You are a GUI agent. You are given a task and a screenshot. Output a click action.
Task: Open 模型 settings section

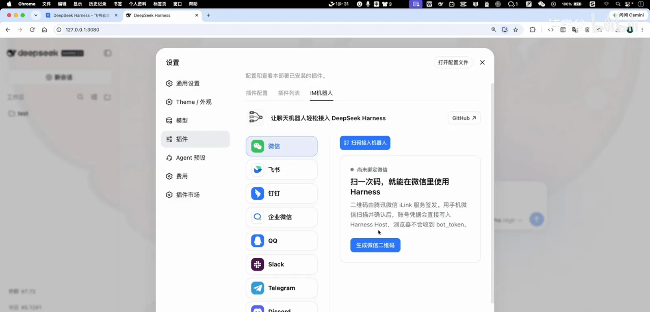tap(195, 121)
